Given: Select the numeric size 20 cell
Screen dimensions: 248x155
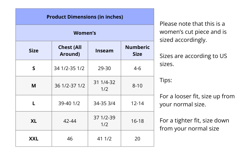Looking at the screenshot, I should tap(137, 139).
